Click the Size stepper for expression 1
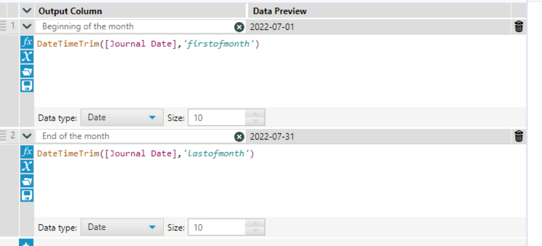The width and height of the screenshot is (542, 246). [255, 117]
